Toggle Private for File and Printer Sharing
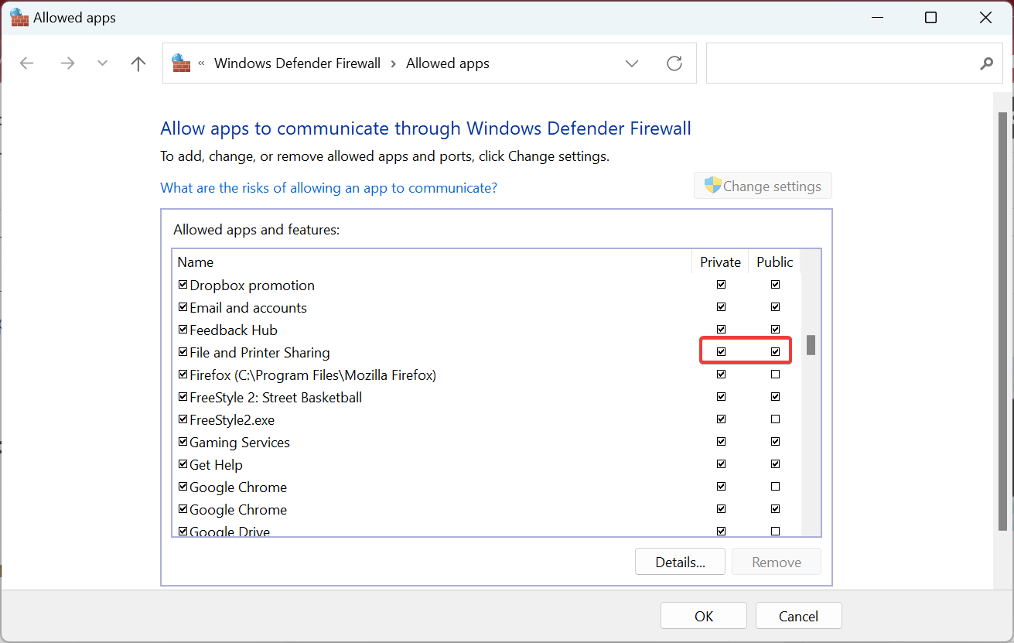The width and height of the screenshot is (1014, 643). 722,352
